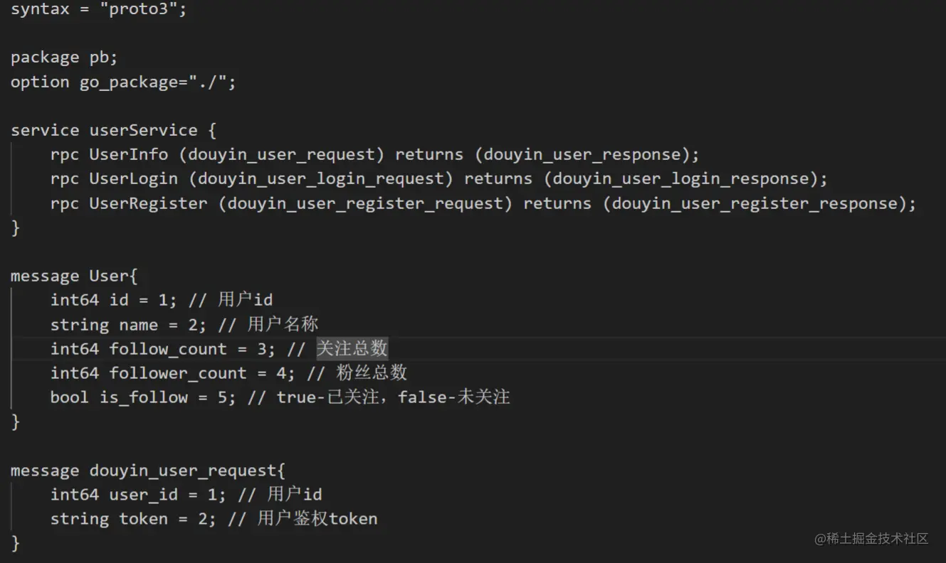
Task: Click the syntax keyword on the first line
Action: (x=40, y=10)
